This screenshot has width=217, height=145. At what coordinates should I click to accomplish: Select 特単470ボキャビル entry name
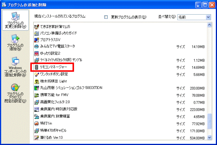(53, 130)
